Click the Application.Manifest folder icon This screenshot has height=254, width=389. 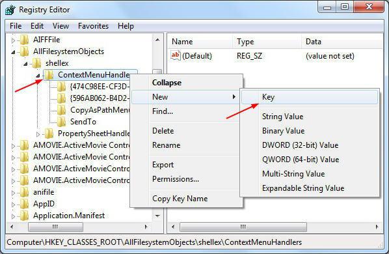tap(24, 216)
